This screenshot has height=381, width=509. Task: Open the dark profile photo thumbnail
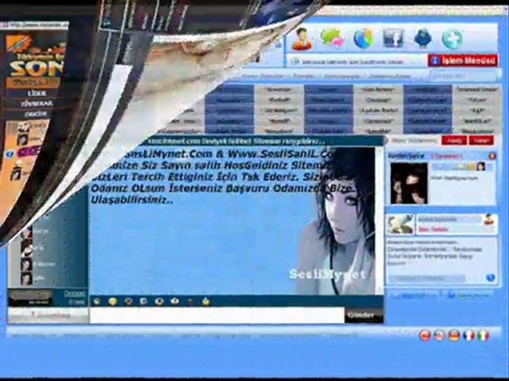coord(409,183)
